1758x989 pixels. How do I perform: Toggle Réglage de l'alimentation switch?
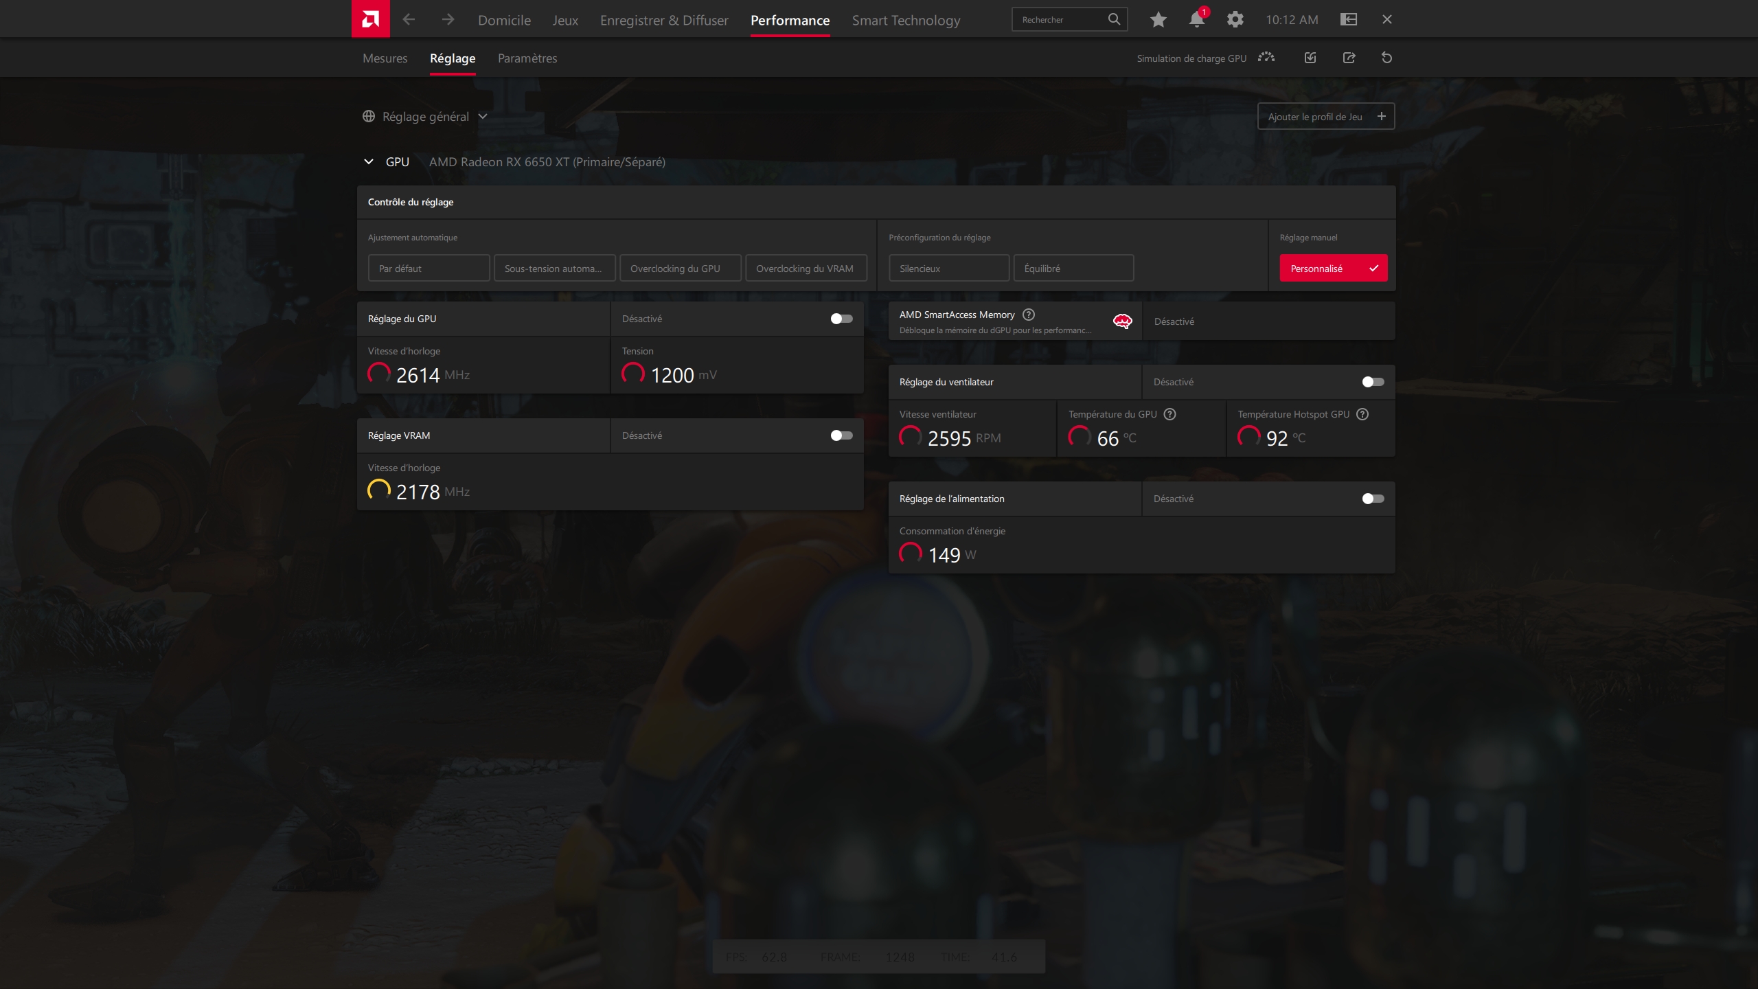1373,499
